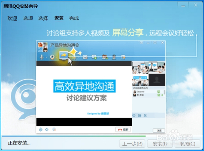Click the picture icon in chat toolbar

pos(140,115)
